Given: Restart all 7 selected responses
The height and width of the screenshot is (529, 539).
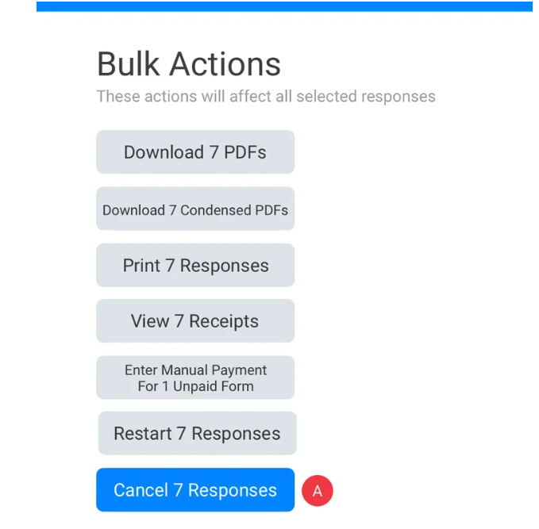Looking at the screenshot, I should (x=197, y=434).
